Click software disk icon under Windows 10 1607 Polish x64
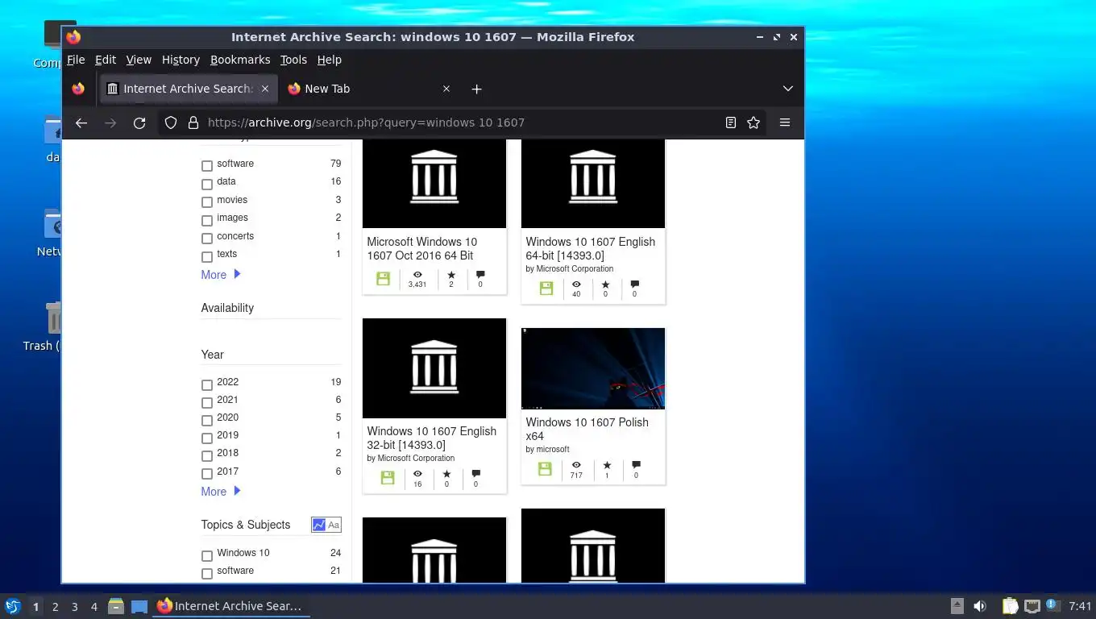The height and width of the screenshot is (619, 1096). (545, 468)
